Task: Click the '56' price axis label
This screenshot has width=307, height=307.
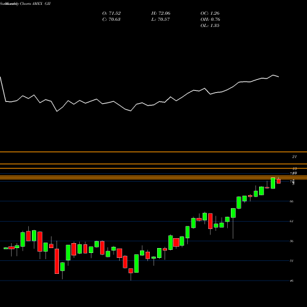Action: 292,241
